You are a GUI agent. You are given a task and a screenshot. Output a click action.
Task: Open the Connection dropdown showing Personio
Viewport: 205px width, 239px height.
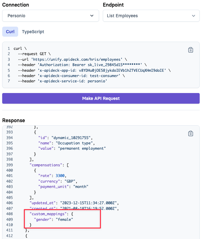pos(50,16)
